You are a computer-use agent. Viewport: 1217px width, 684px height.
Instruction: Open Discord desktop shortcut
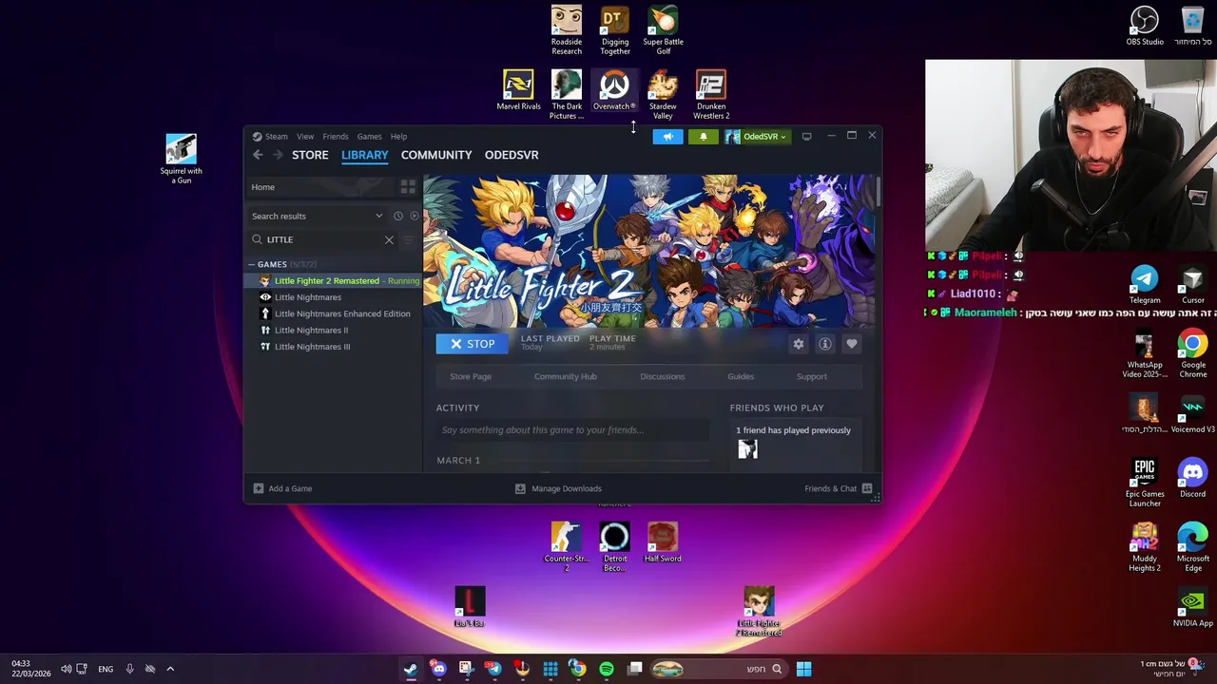(x=1192, y=479)
